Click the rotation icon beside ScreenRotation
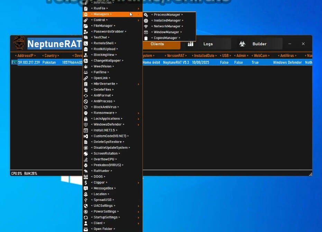322x232 pixels. click(x=86, y=154)
